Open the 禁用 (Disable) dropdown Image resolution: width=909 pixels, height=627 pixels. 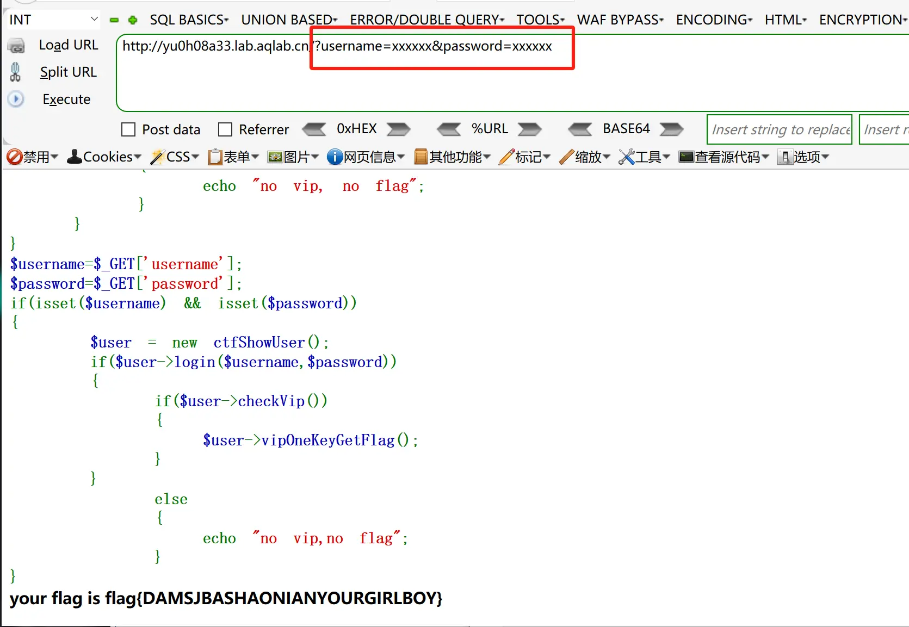click(x=33, y=157)
